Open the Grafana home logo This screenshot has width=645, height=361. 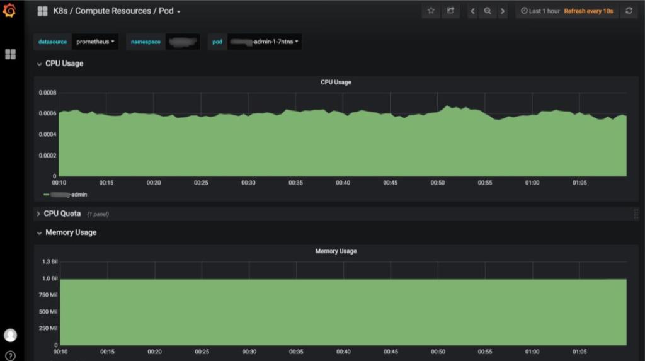click(9, 10)
